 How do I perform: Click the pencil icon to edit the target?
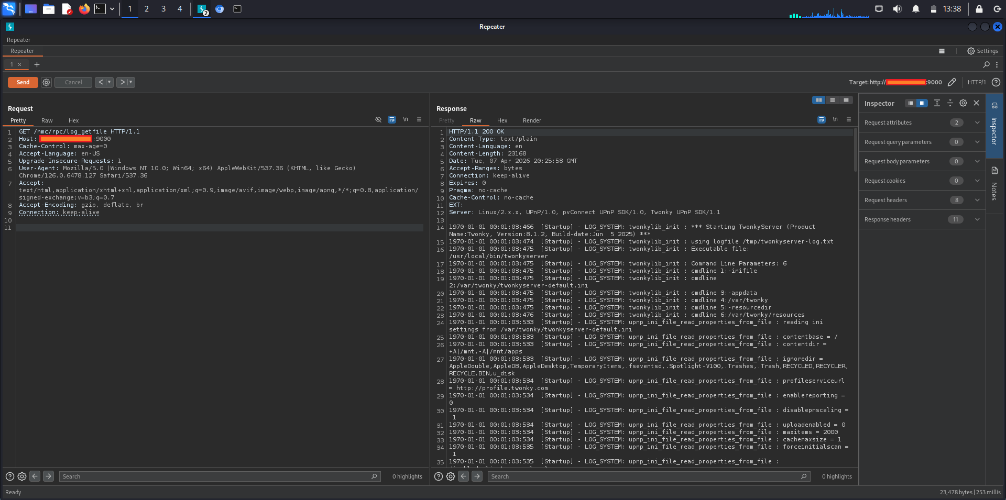952,82
